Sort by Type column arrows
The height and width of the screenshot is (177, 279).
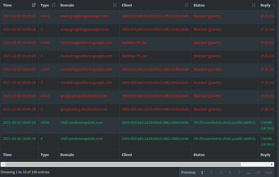pos(53,5)
